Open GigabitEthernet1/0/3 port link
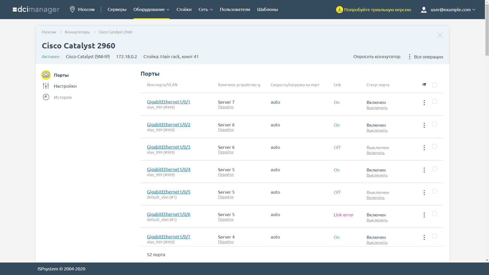Image resolution: width=489 pixels, height=275 pixels. (168, 147)
